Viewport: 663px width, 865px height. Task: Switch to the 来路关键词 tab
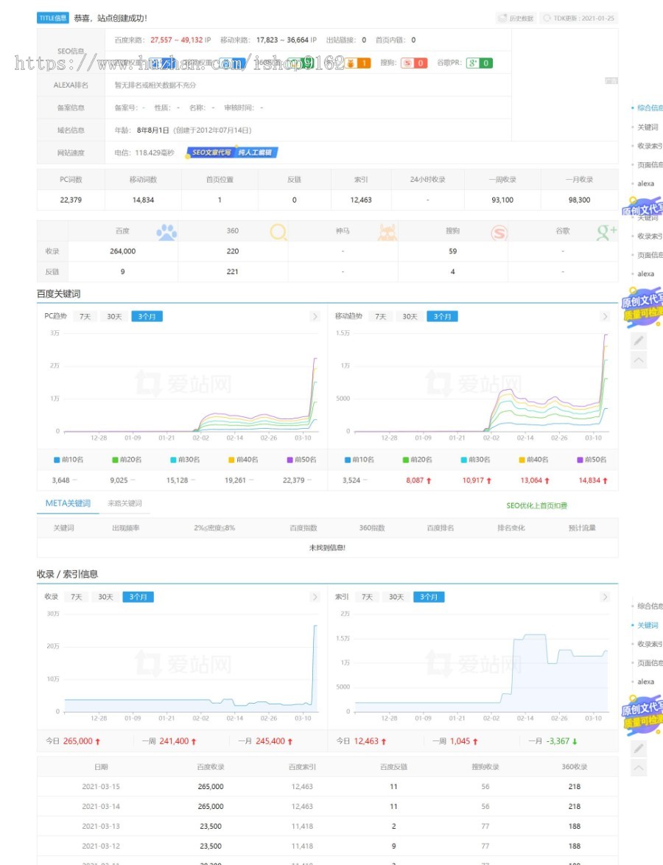pos(124,503)
